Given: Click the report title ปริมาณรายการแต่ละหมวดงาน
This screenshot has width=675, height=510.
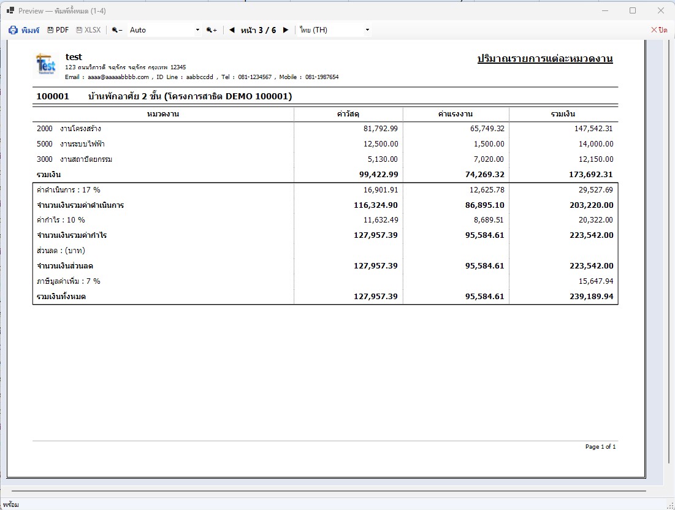Looking at the screenshot, I should coord(545,58).
